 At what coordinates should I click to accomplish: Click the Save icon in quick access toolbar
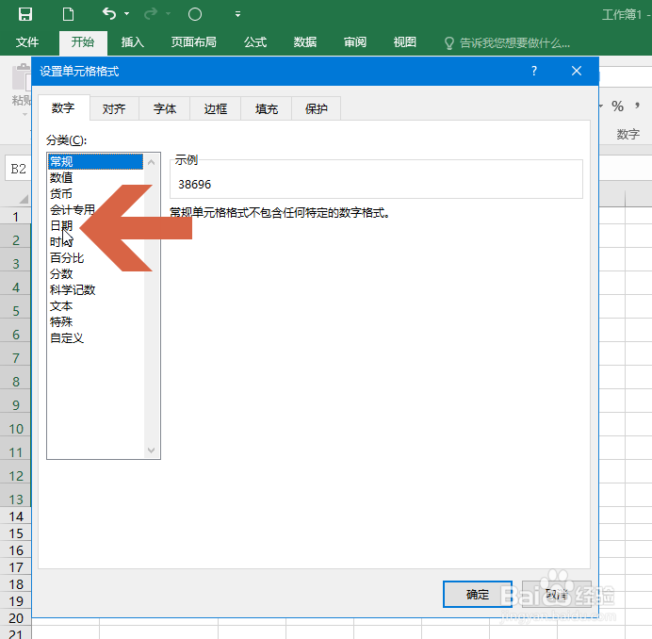(25, 14)
